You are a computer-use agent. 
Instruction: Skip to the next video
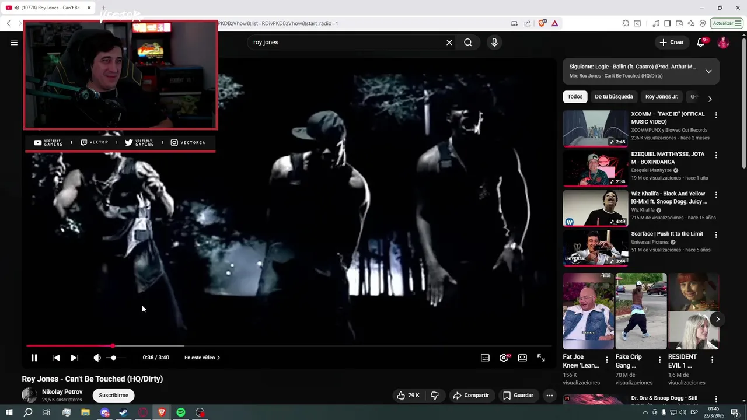[75, 358]
